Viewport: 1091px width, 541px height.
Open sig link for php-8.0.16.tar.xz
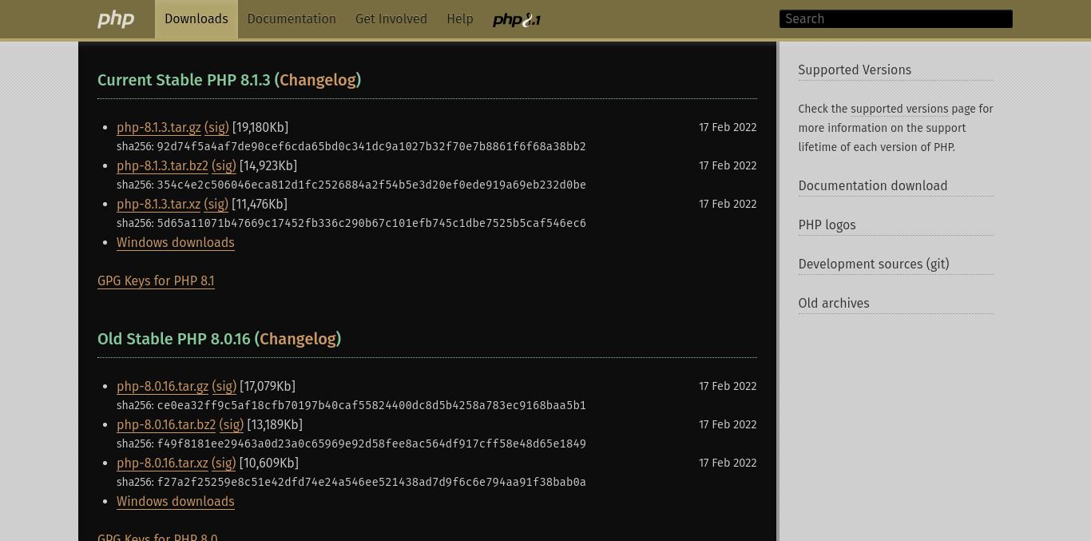tap(224, 463)
